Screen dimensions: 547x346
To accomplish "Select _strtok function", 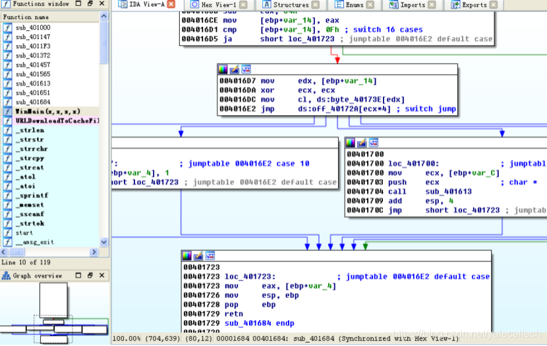I will coord(30,224).
